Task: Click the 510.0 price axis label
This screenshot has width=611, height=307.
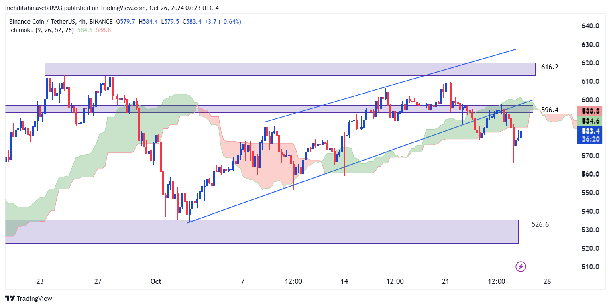Action: [590, 267]
